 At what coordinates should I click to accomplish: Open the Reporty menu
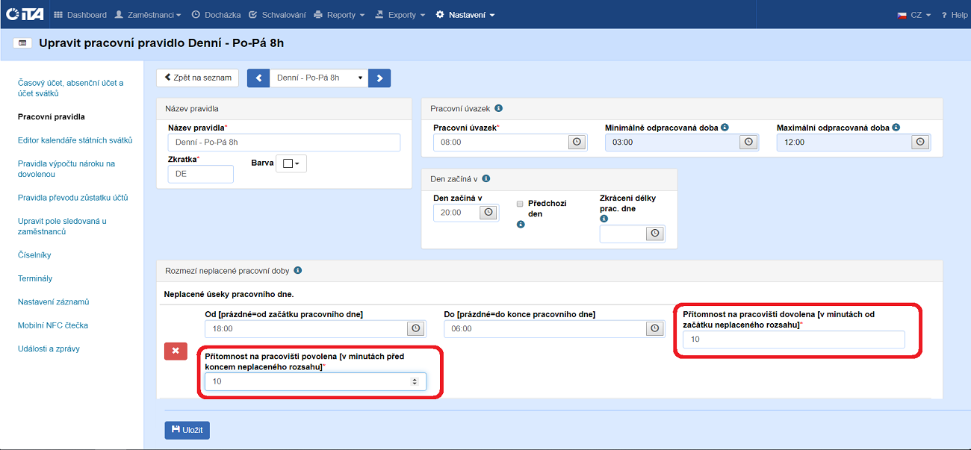tap(340, 15)
